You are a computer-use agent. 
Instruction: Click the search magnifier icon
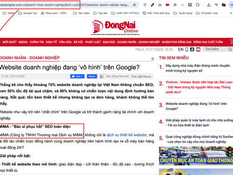tap(230, 49)
